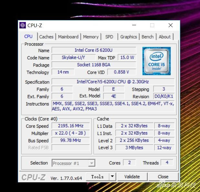Click the Tools button
The height and width of the screenshot is (192, 200).
coord(98,177)
